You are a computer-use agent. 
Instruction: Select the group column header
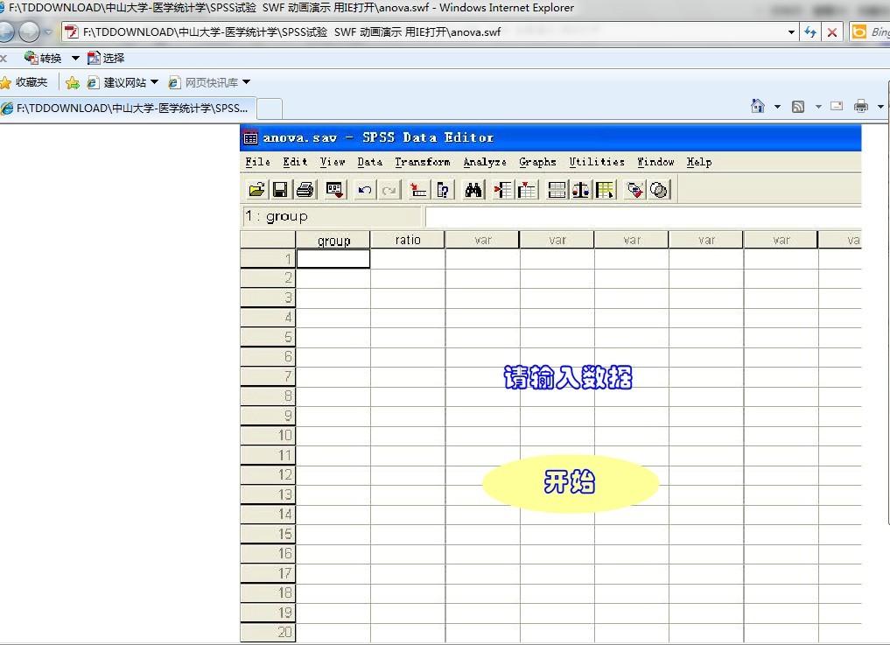333,240
